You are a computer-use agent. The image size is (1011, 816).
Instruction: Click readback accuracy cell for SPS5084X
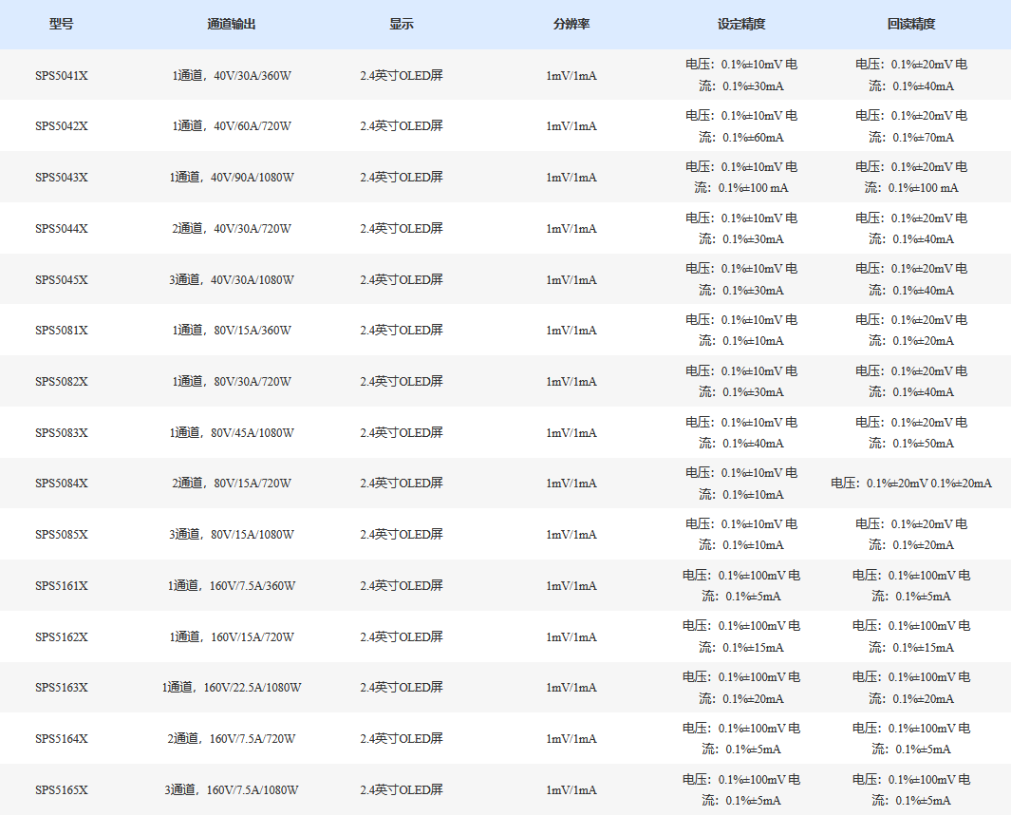point(911,484)
